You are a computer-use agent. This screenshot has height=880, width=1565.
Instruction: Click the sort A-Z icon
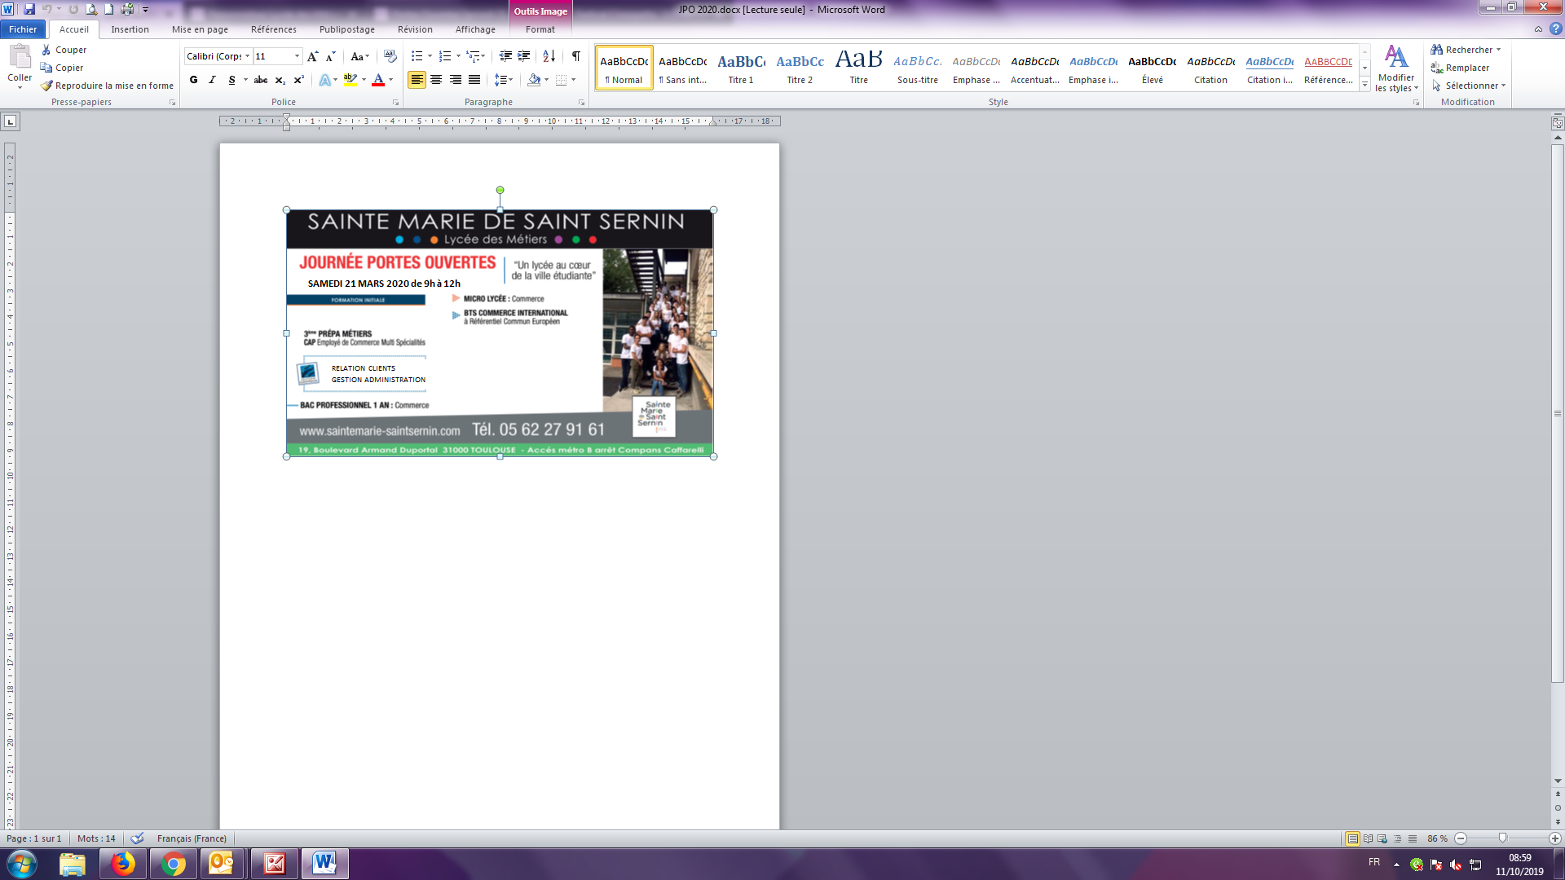[549, 56]
